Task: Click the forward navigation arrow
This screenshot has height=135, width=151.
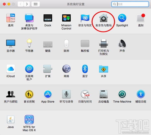Action: pyautogui.click(x=27, y=4)
